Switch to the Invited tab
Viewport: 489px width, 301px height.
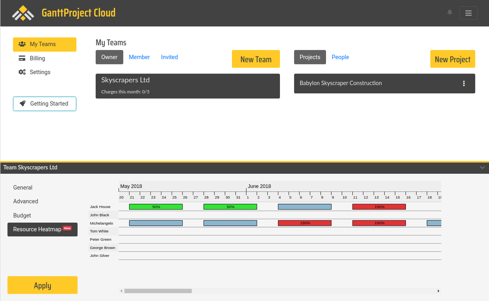[x=170, y=57]
